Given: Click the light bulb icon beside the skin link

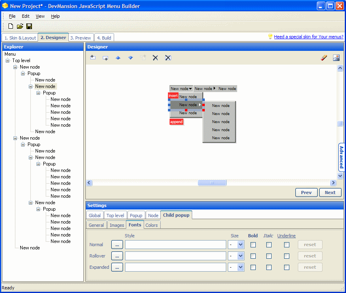Looking at the screenshot, I should [270, 36].
